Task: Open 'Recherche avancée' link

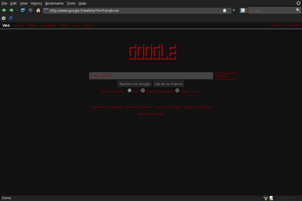Action: pyautogui.click(x=226, y=73)
